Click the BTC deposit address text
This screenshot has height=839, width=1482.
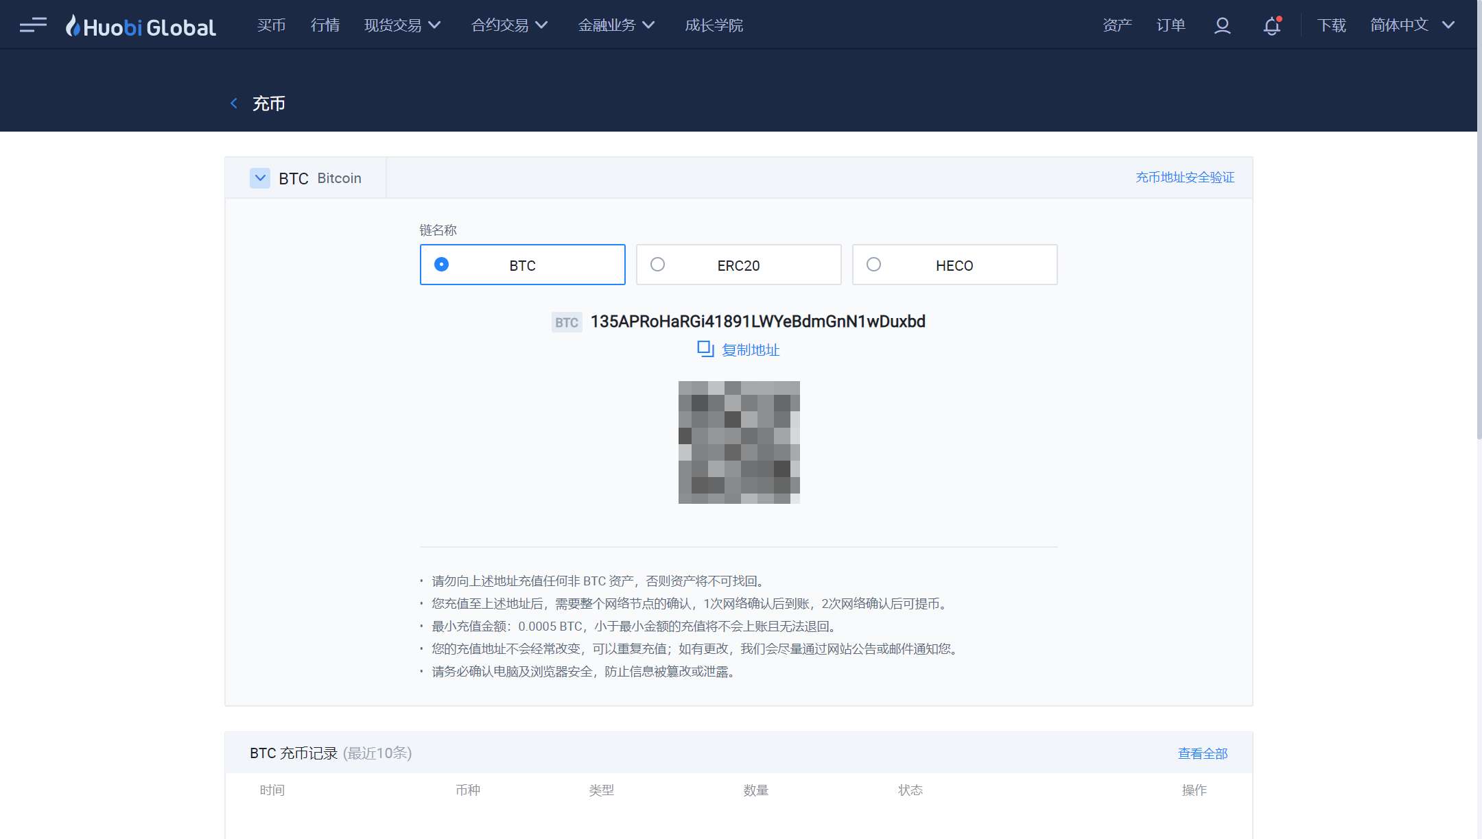coord(757,321)
